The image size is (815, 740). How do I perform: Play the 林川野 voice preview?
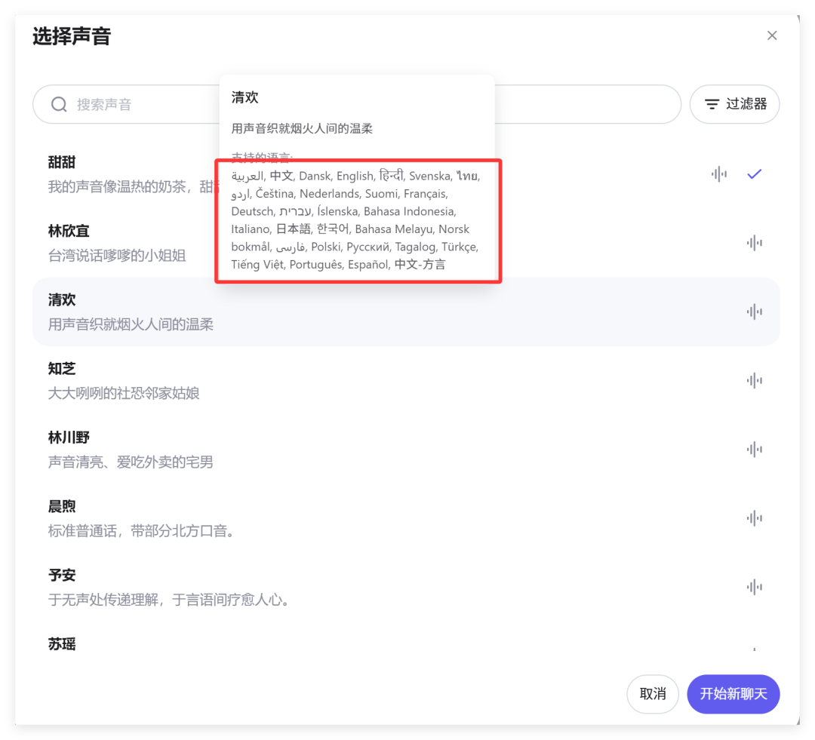click(x=754, y=449)
